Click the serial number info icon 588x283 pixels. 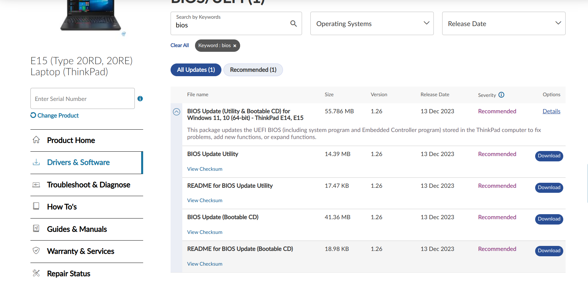pyautogui.click(x=140, y=99)
